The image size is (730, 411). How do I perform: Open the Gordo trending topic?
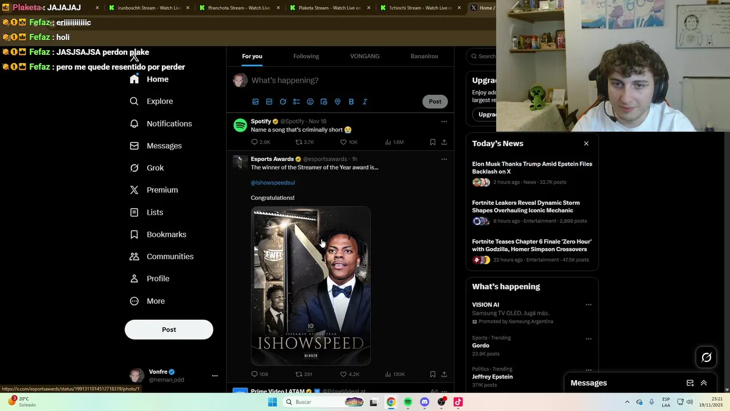pos(481,345)
